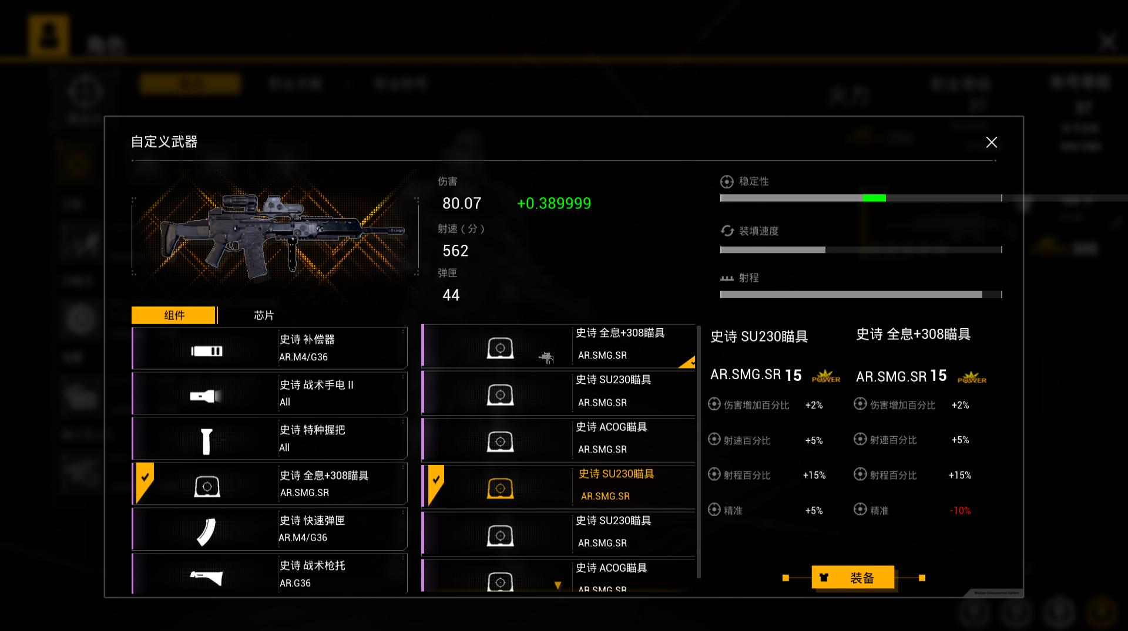Click the 稳定性 stability bar
The height and width of the screenshot is (631, 1128).
click(x=861, y=198)
